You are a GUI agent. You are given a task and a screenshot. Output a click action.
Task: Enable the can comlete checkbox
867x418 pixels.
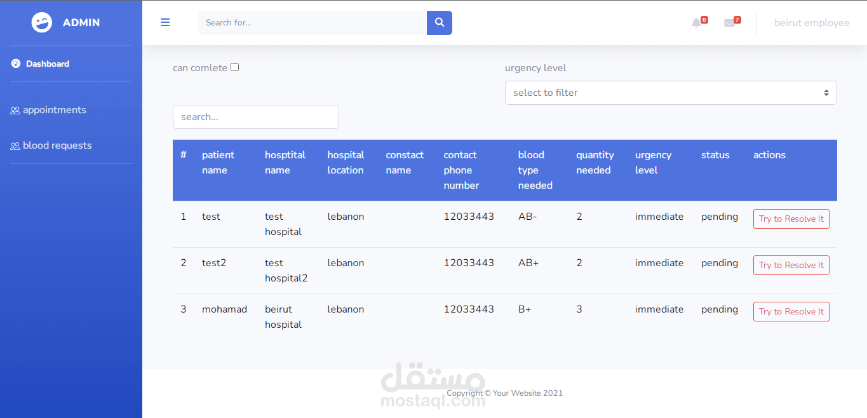pyautogui.click(x=234, y=67)
